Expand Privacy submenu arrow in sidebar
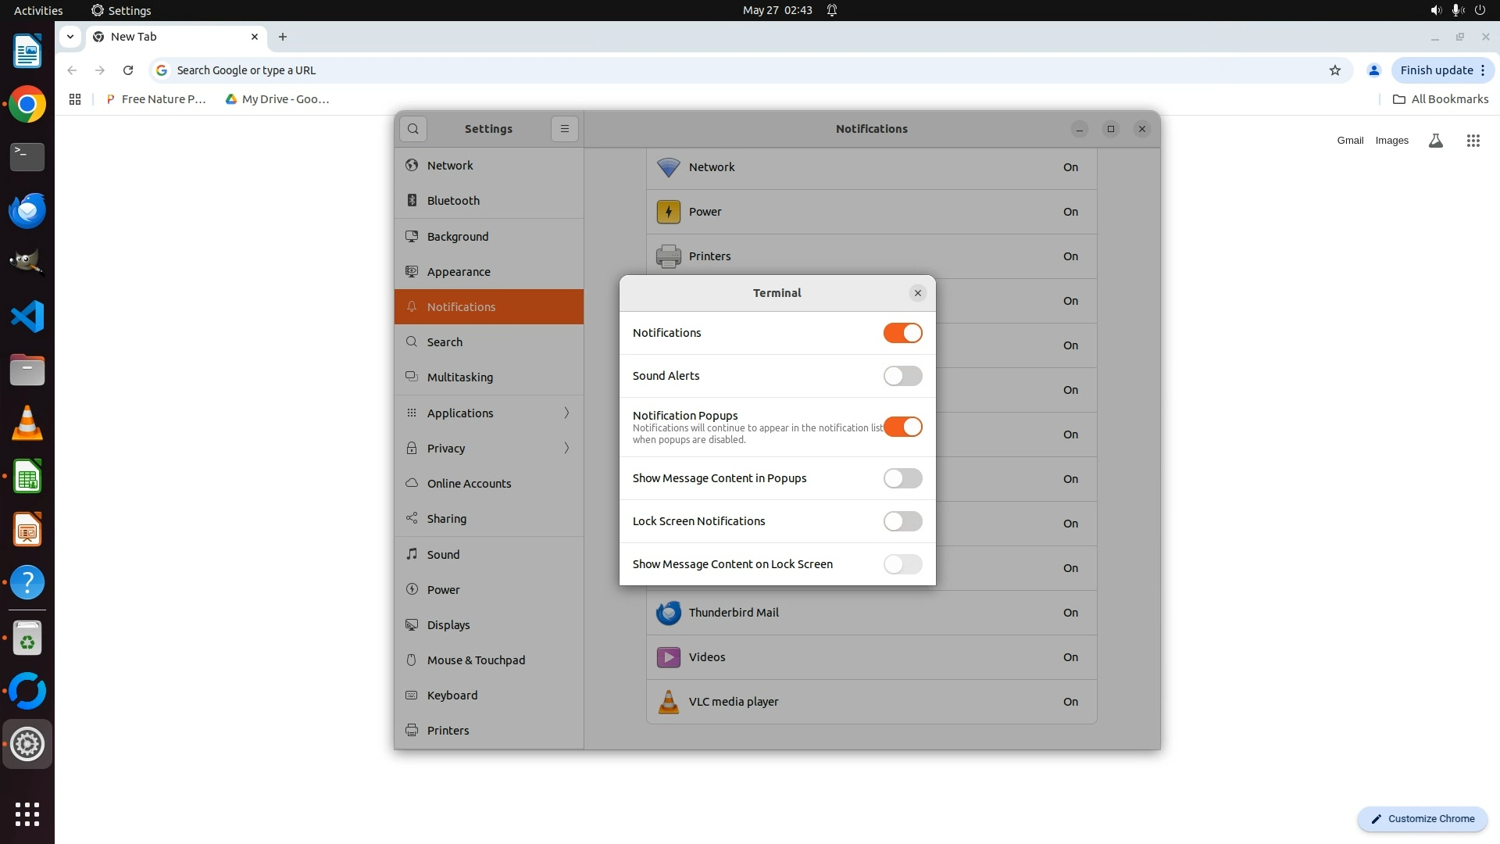 coord(566,448)
